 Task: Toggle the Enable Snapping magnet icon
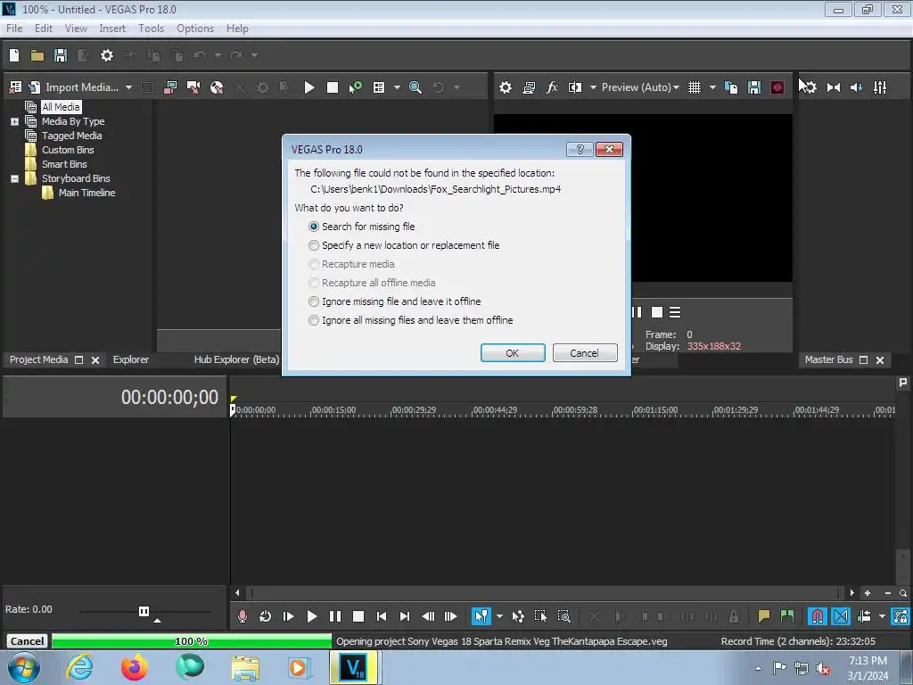(x=817, y=616)
